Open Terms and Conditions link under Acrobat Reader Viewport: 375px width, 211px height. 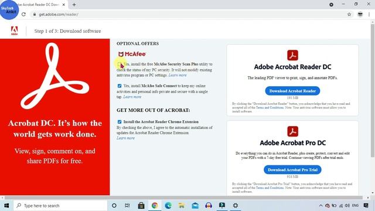pos(270,108)
